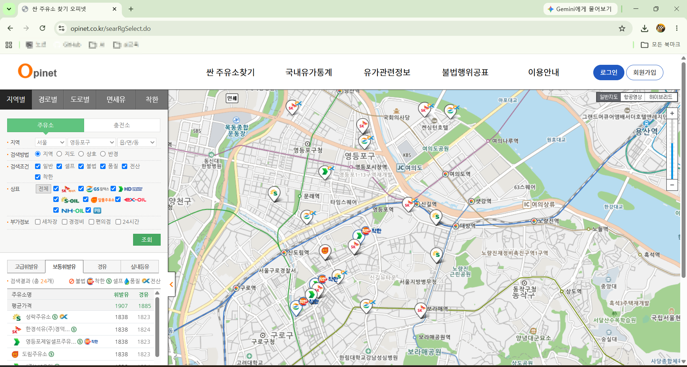Uncheck the NH-OIL brand checkbox
The image size is (687, 367).
(x=56, y=210)
